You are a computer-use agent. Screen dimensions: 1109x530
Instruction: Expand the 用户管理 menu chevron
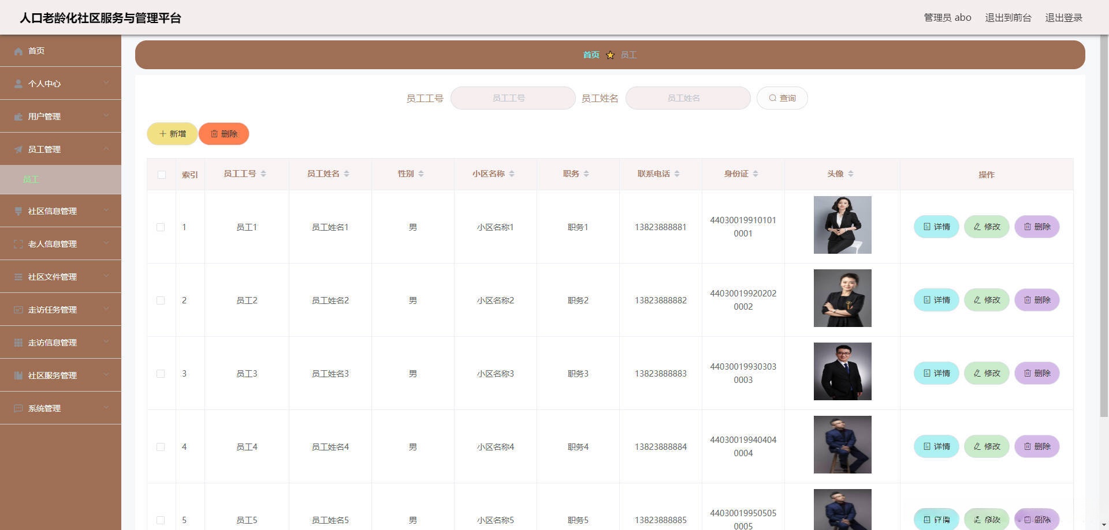tap(106, 116)
